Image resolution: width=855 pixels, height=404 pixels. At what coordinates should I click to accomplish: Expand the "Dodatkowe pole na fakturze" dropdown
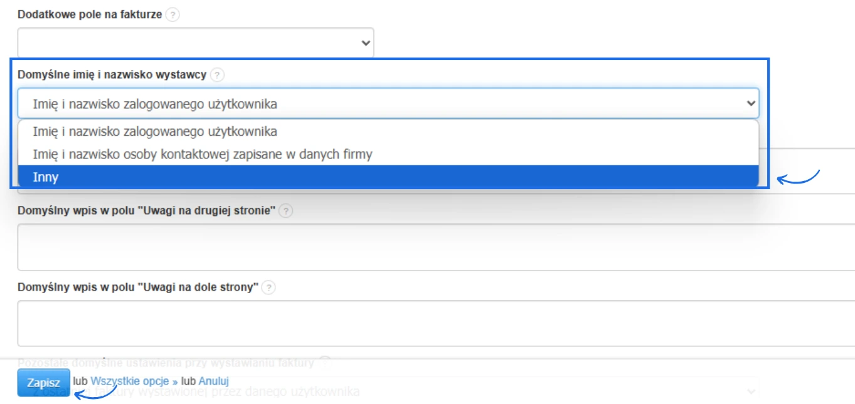196,43
